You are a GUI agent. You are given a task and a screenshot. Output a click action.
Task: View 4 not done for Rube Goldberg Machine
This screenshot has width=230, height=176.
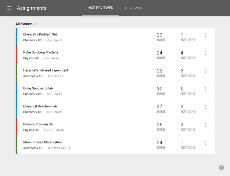click(188, 55)
